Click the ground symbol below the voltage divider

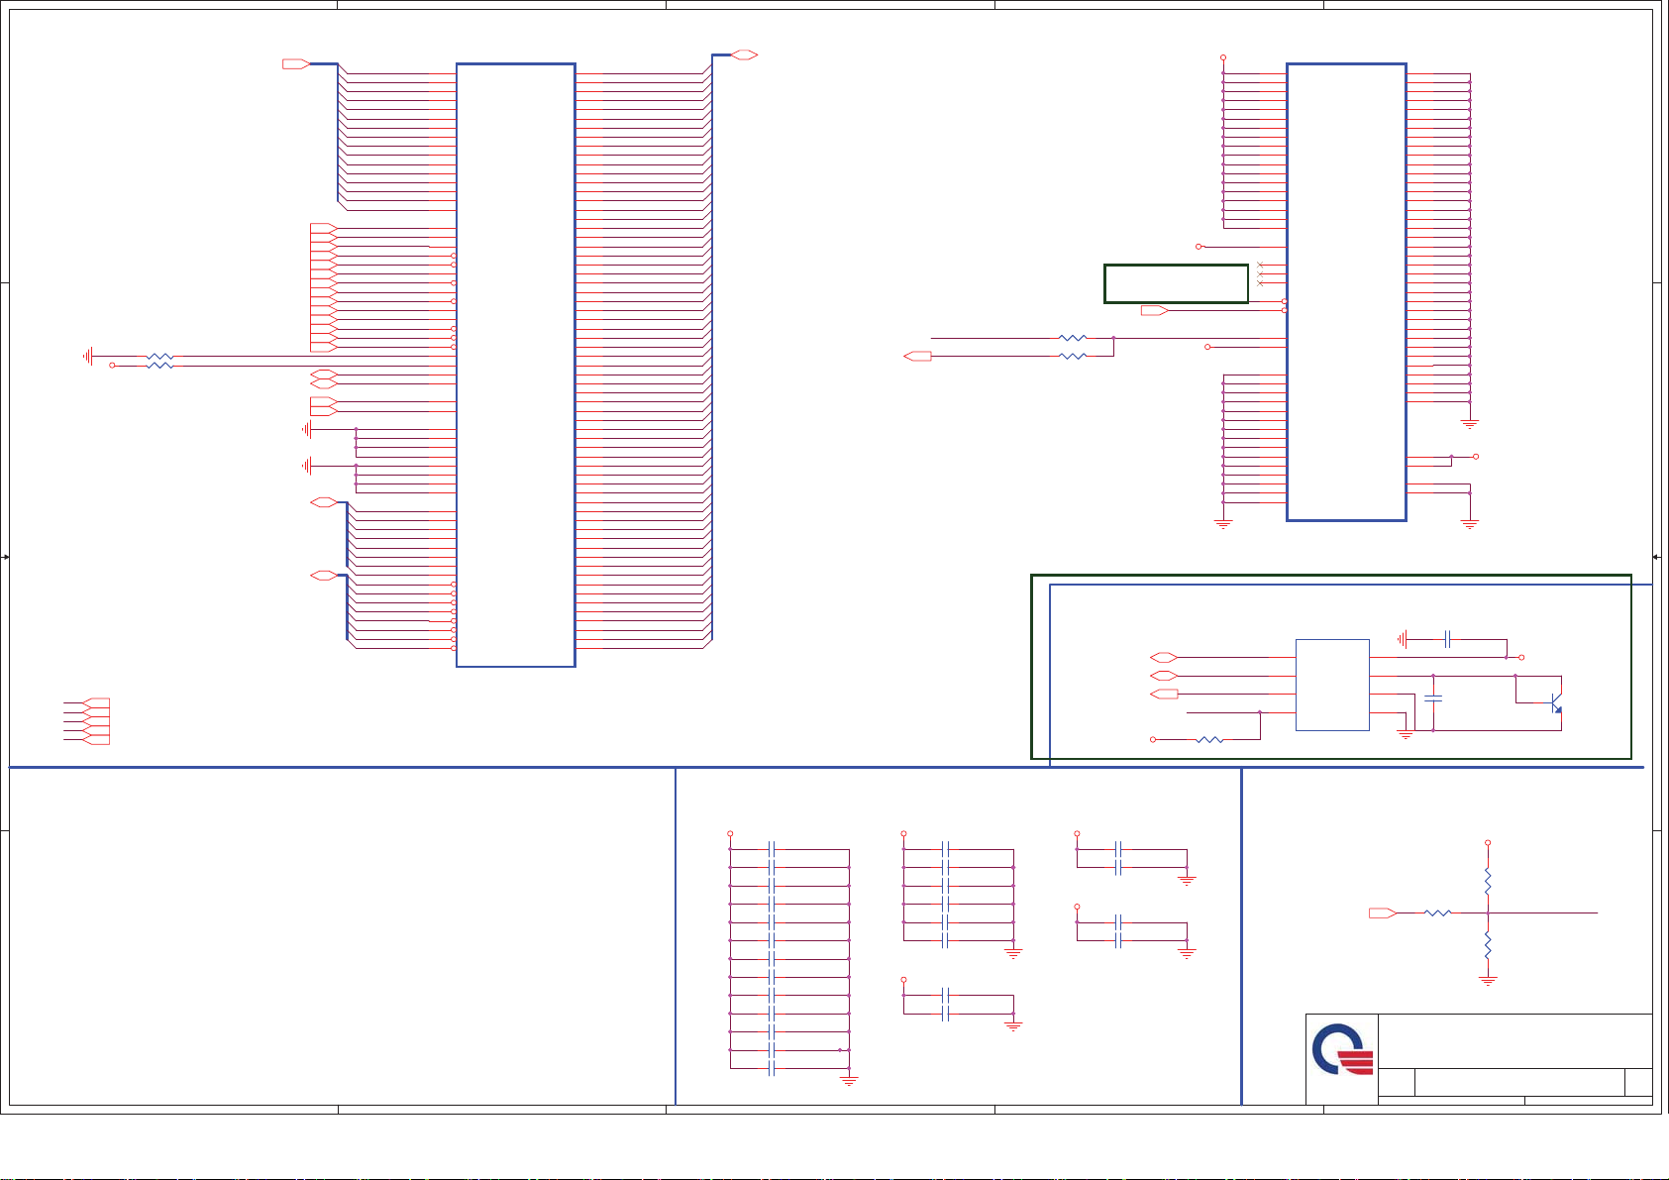tap(1488, 981)
